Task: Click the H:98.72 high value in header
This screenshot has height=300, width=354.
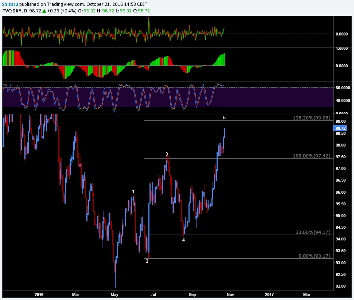Action: pyautogui.click(x=105, y=11)
